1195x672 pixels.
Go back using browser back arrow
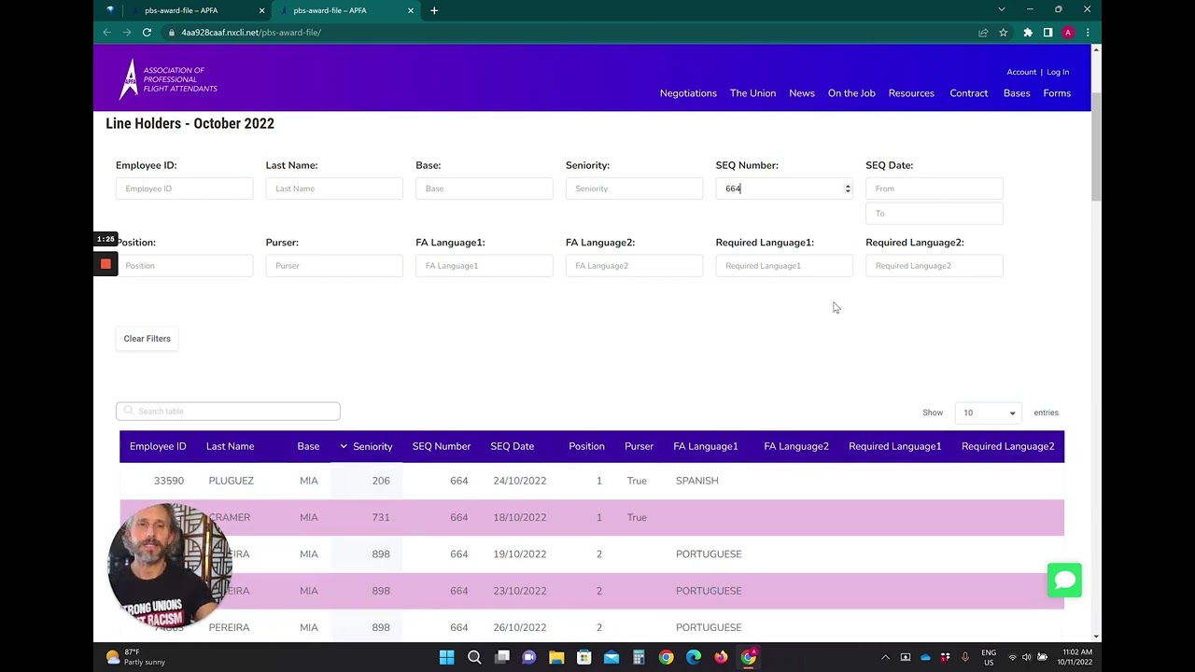(x=106, y=33)
